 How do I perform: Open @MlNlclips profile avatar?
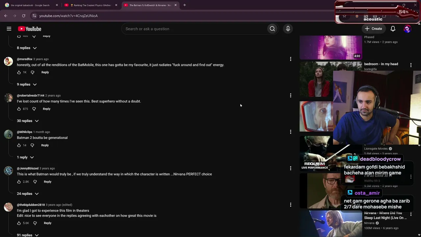coord(8,134)
